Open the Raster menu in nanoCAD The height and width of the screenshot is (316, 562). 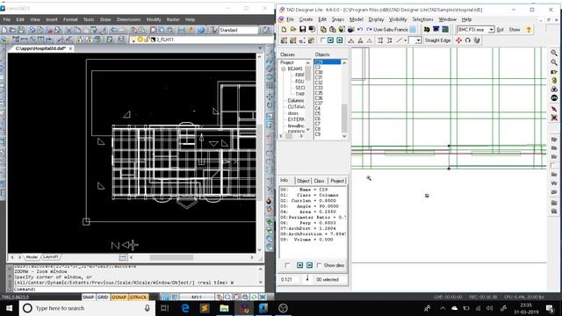pyautogui.click(x=173, y=19)
